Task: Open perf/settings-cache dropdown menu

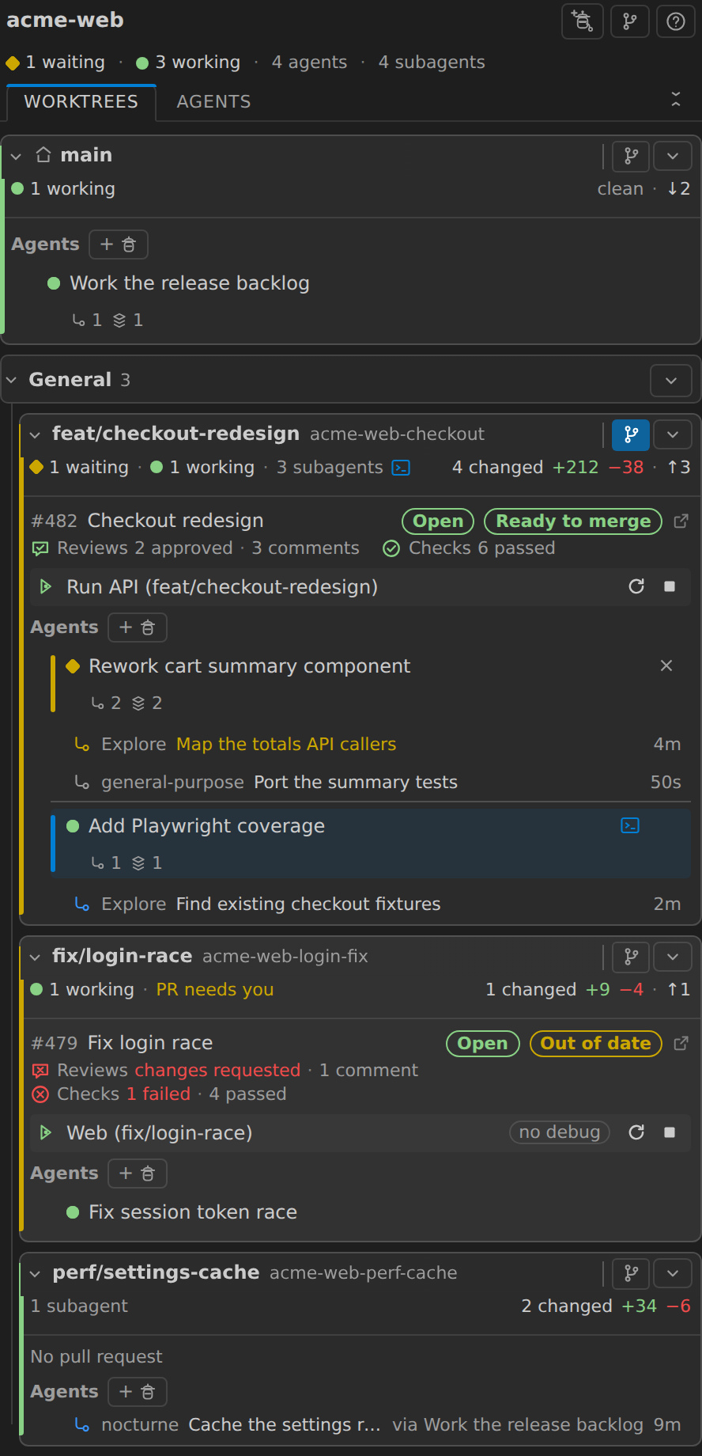Action: tap(673, 1273)
